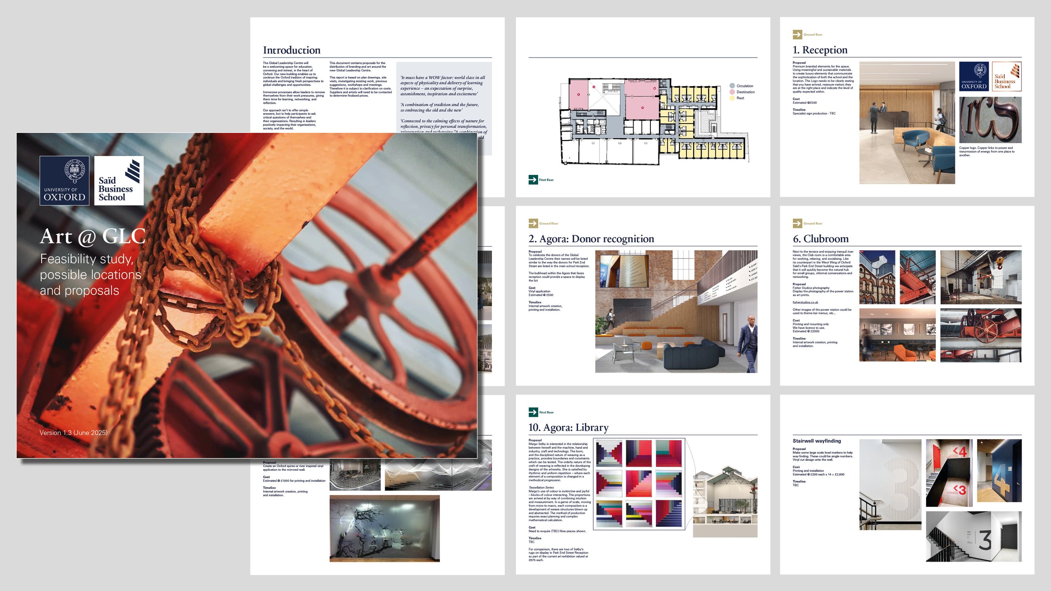The width and height of the screenshot is (1051, 591).
Task: Click the Introduction page heading
Action: pyautogui.click(x=291, y=50)
